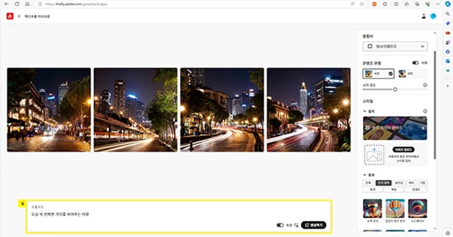The width and height of the screenshot is (453, 237).
Task: Select the Art content type option
Action: point(413,74)
